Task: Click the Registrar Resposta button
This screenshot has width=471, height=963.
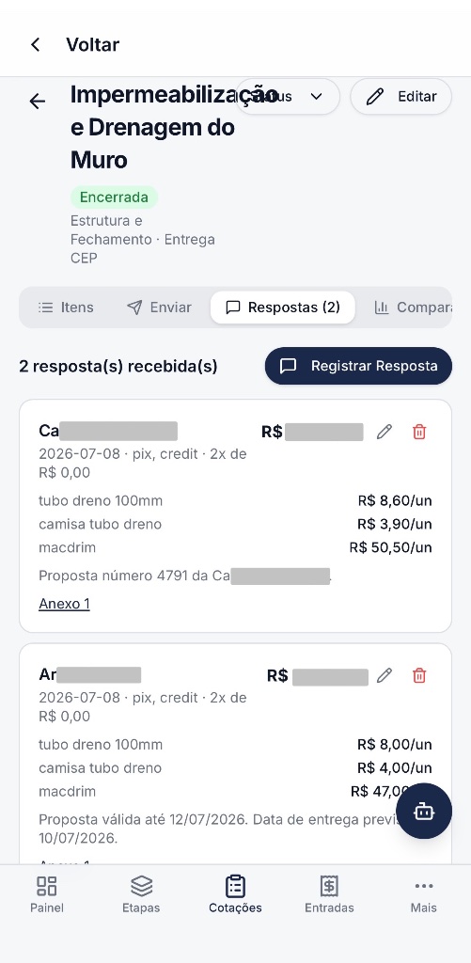Action: point(358,366)
